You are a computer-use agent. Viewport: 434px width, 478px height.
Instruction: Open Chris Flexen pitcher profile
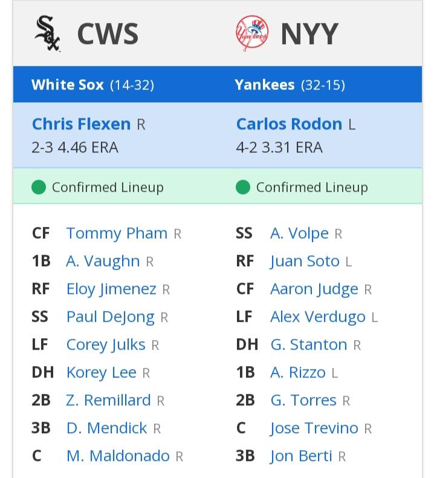pyautogui.click(x=82, y=124)
